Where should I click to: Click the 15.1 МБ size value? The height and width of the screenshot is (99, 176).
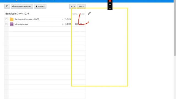[68, 24]
